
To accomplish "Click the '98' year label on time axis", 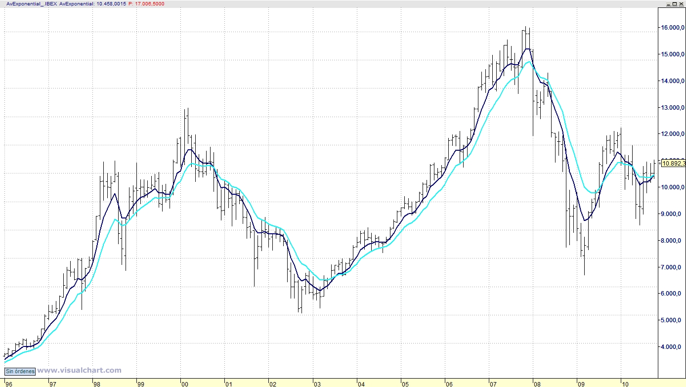I will (97, 384).
